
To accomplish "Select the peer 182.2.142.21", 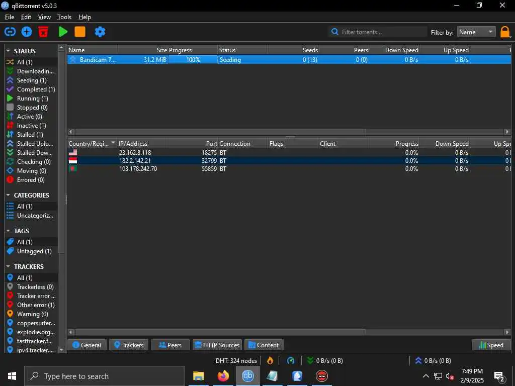I will click(x=289, y=160).
